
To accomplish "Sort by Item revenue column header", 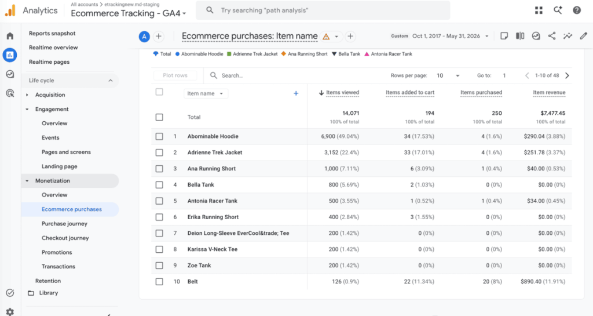I will (549, 93).
